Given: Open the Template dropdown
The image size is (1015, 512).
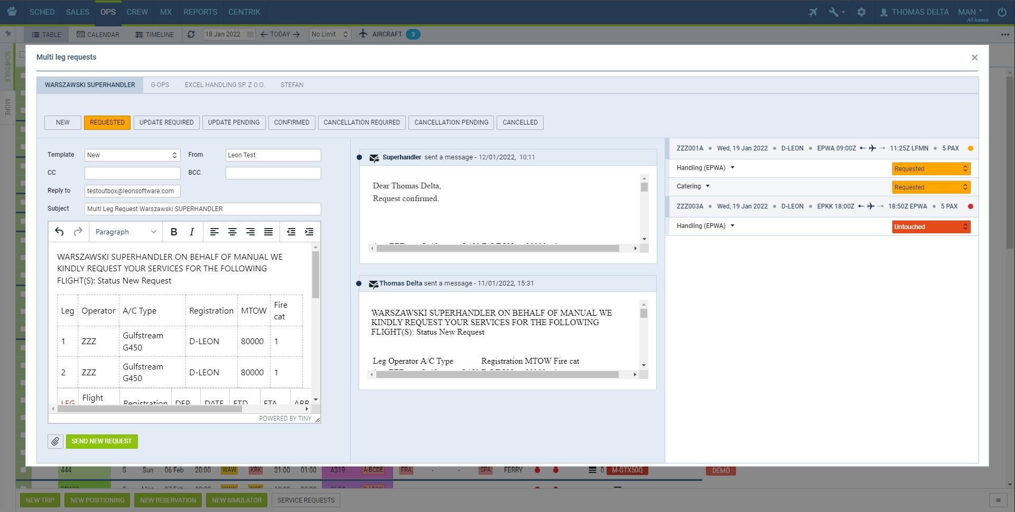Looking at the screenshot, I should click(x=132, y=155).
